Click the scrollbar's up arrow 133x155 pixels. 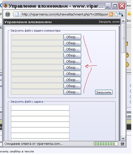123,21
